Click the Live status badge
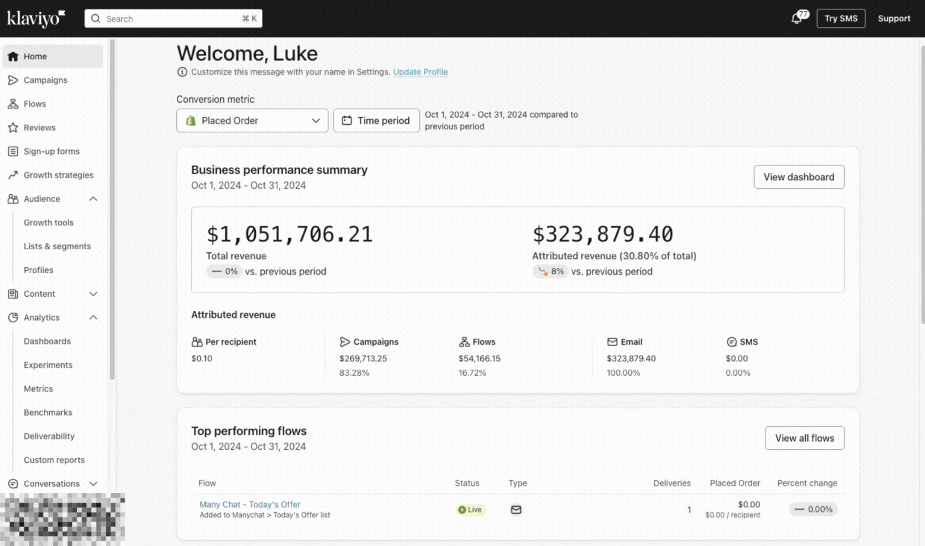925x546 pixels. pos(470,510)
